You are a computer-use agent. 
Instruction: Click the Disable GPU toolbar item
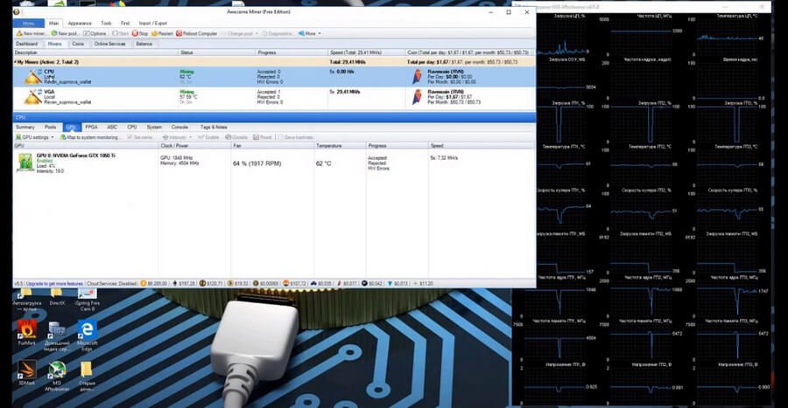236,137
